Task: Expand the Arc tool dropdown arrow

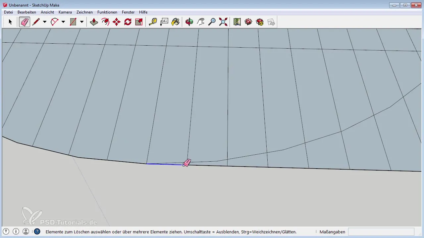Action: click(x=63, y=22)
